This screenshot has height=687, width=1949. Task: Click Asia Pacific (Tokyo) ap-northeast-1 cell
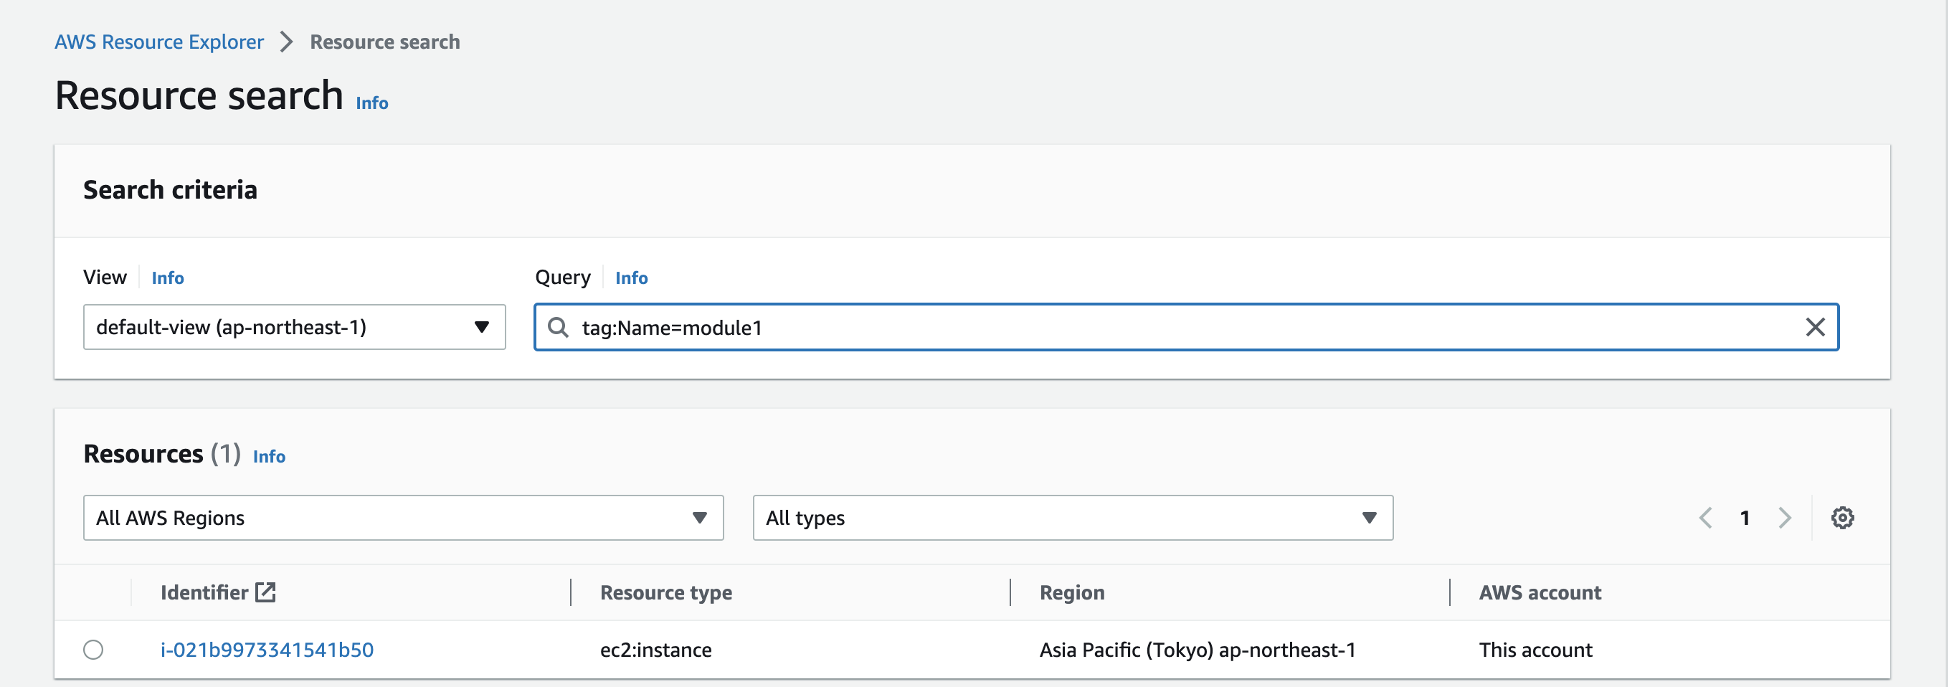[x=1198, y=649]
